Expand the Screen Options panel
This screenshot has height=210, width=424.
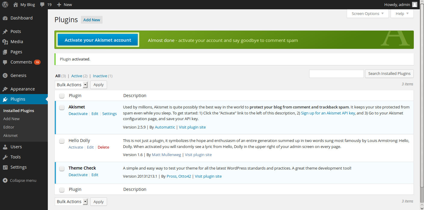[367, 13]
